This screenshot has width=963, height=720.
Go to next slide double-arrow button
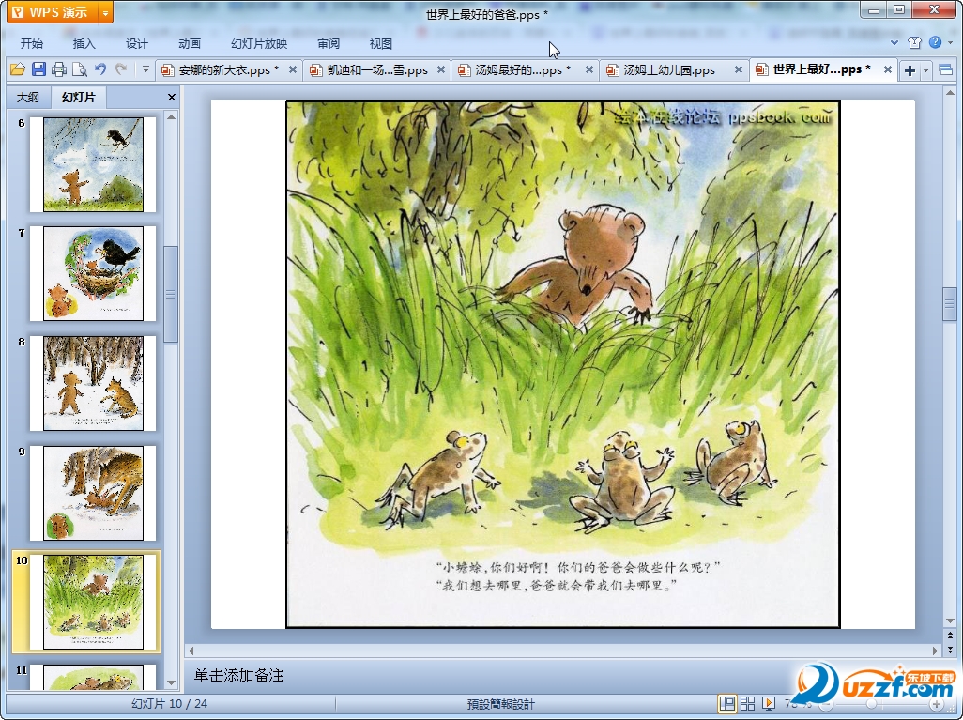(950, 649)
